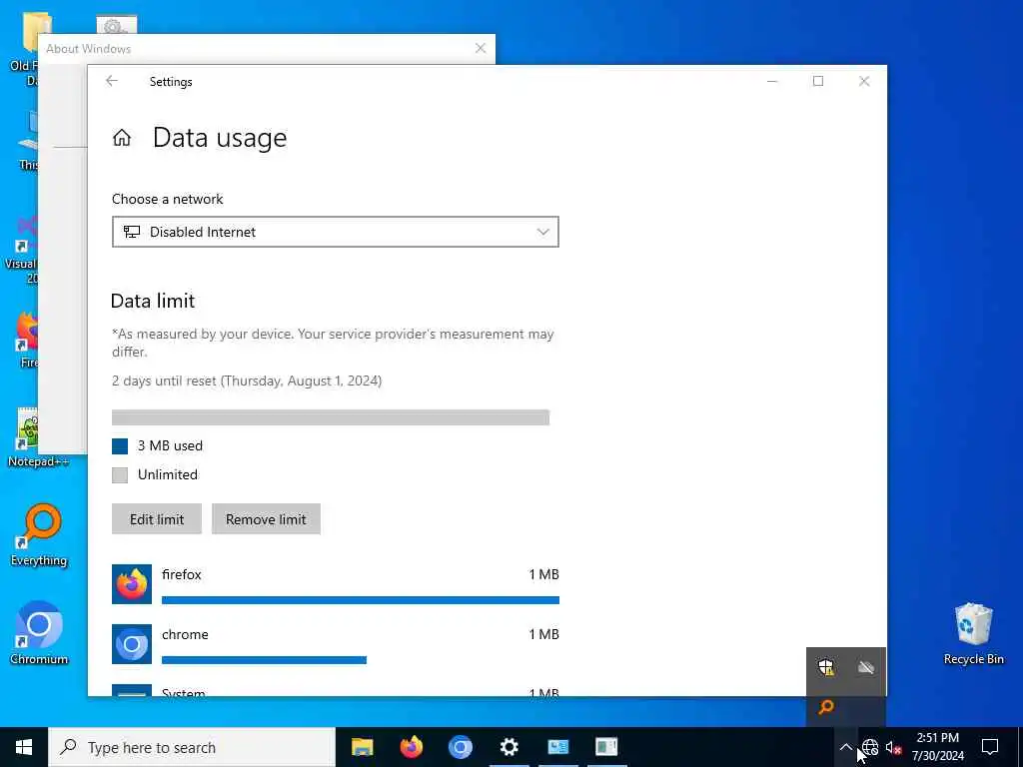Select the Everything desktop shortcut
Image resolution: width=1023 pixels, height=767 pixels.
click(39, 535)
